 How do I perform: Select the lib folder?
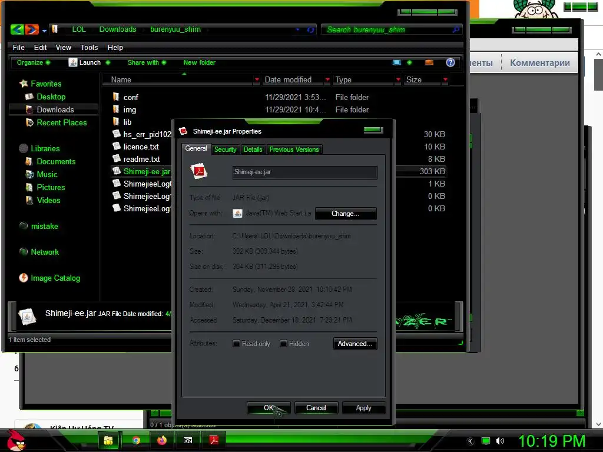point(122,122)
